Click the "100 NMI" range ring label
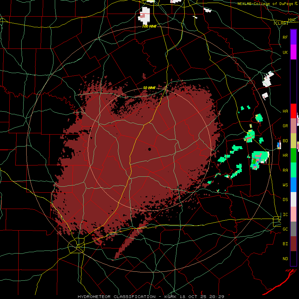299x299 pixels. 149,26
